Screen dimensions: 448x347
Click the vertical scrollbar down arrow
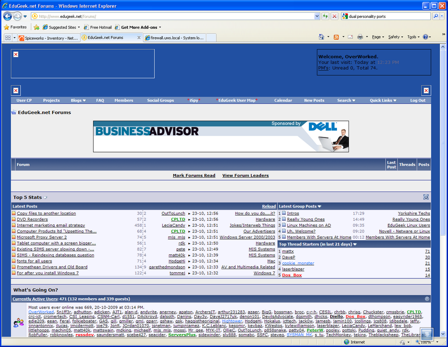click(443, 334)
